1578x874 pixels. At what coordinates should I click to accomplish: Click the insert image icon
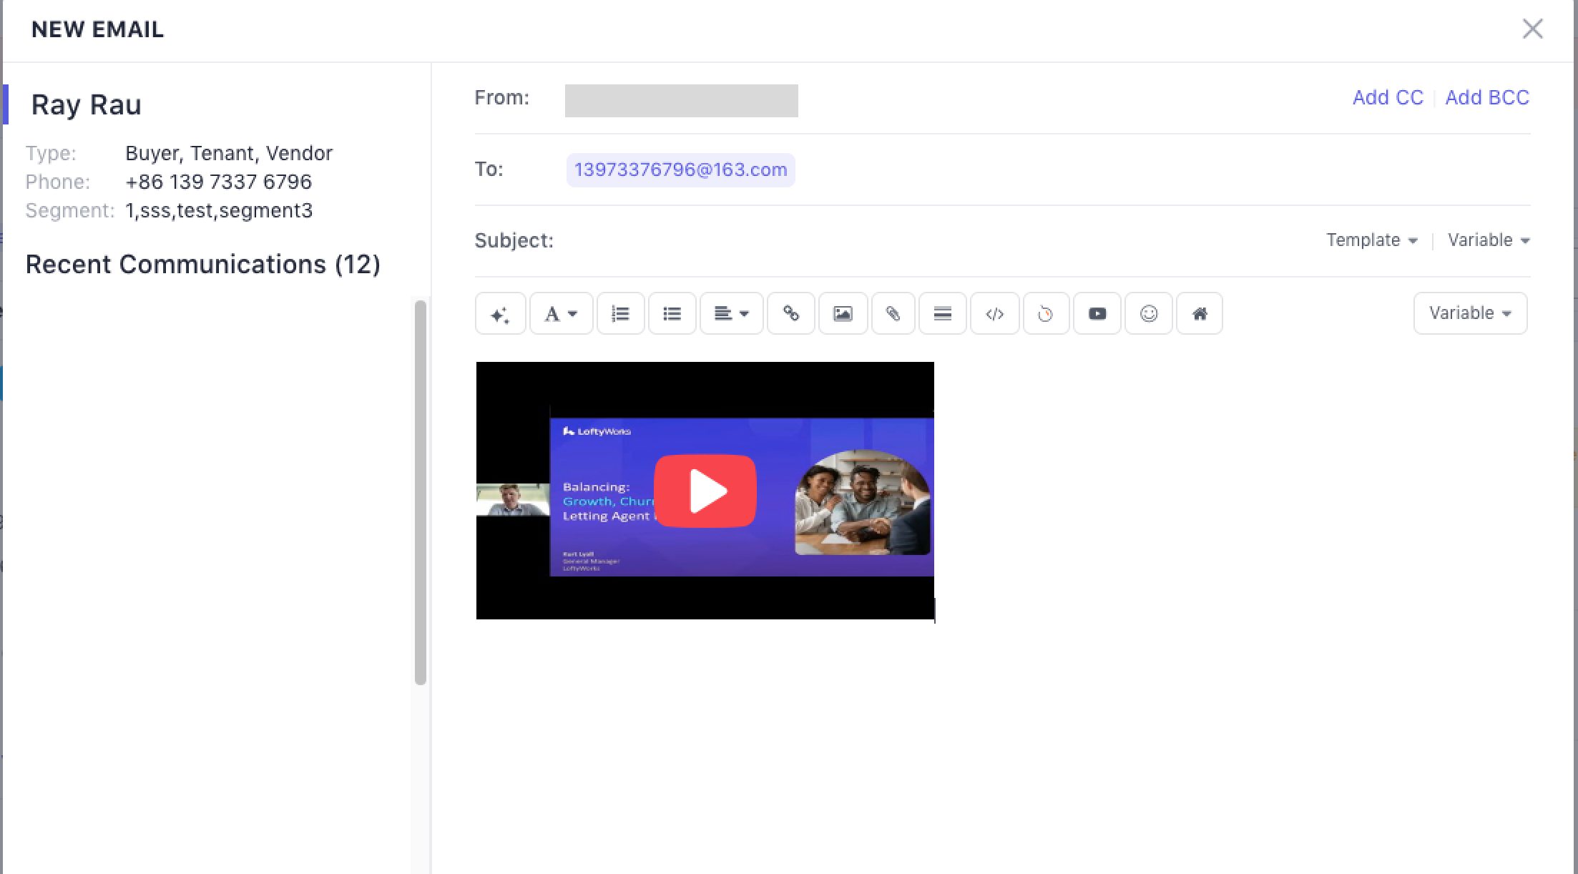843,313
